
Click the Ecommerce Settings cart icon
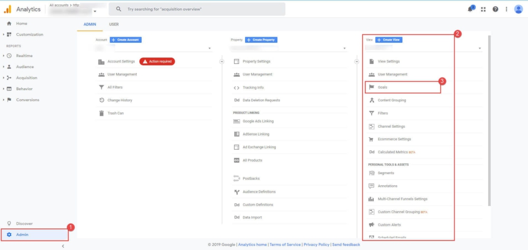372,139
